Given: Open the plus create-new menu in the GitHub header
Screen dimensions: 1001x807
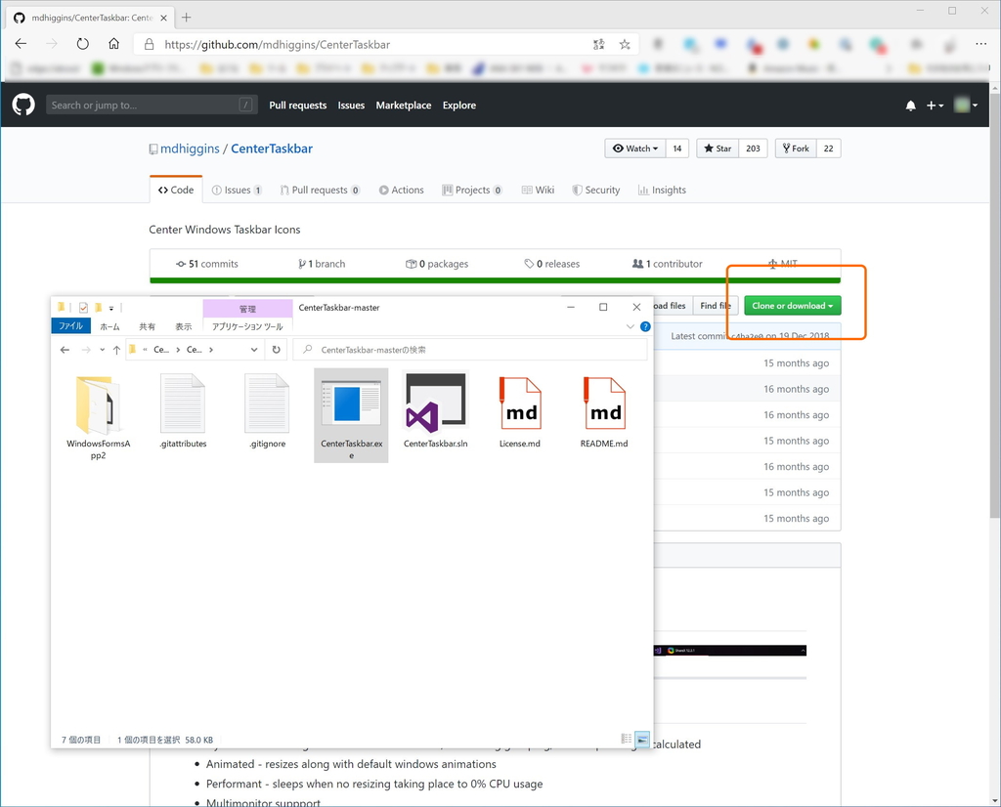Looking at the screenshot, I should pyautogui.click(x=935, y=106).
